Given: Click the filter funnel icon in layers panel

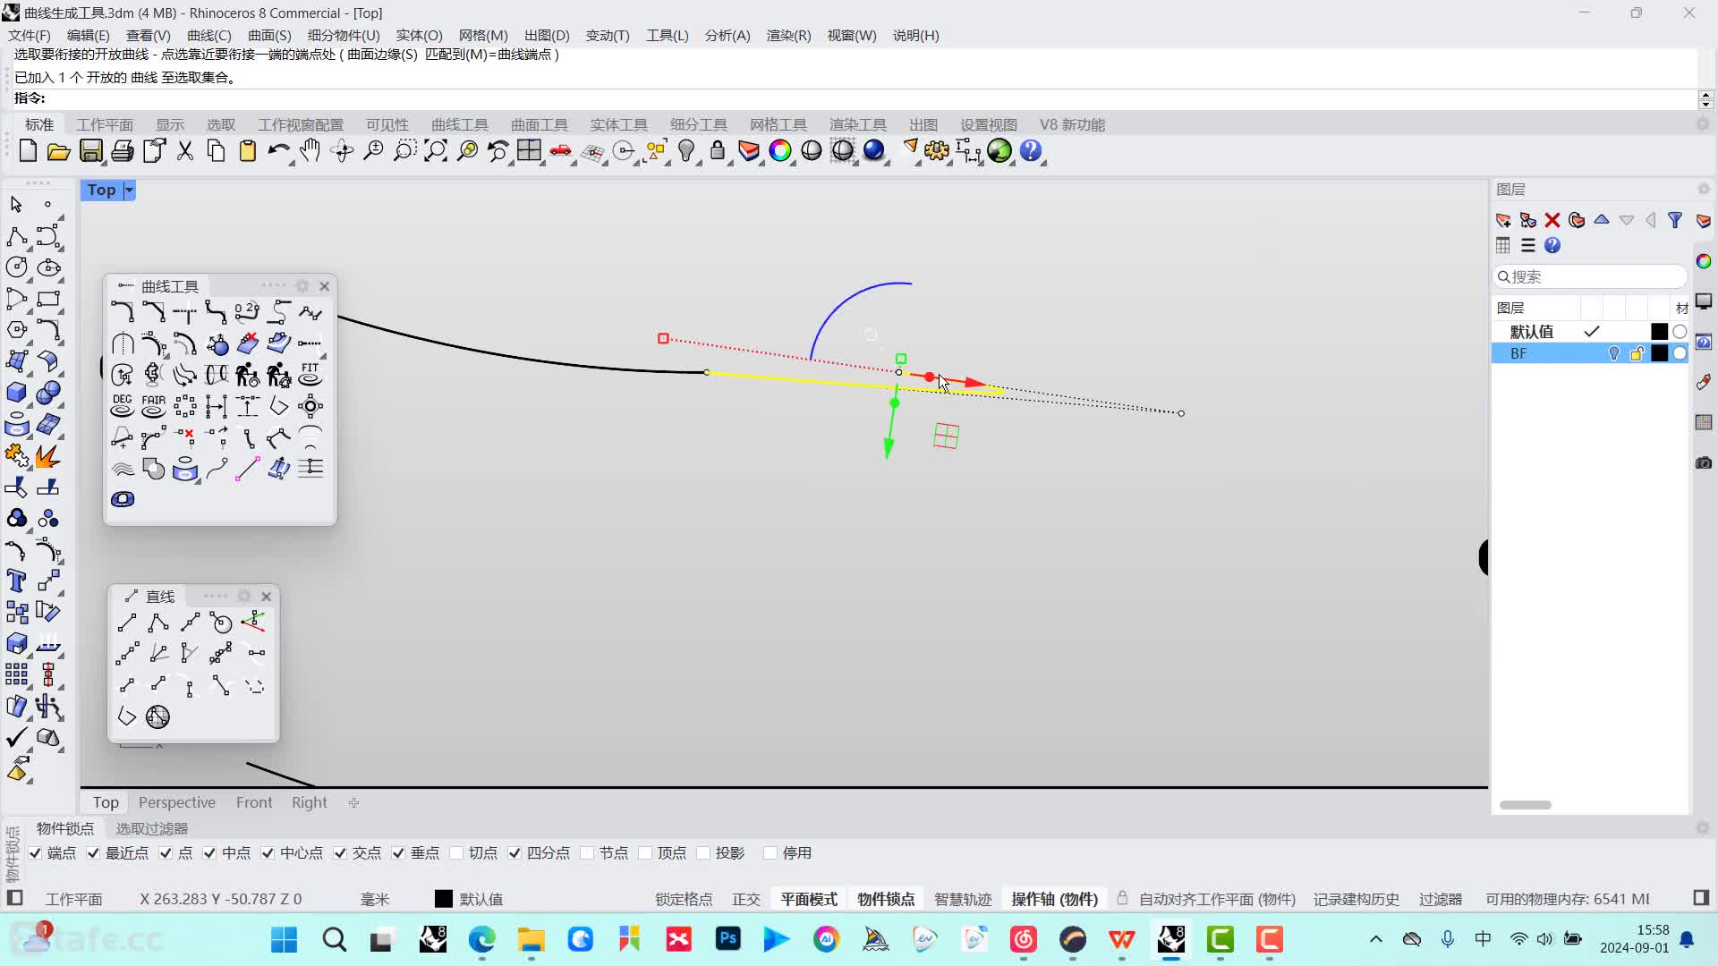Looking at the screenshot, I should [1675, 220].
